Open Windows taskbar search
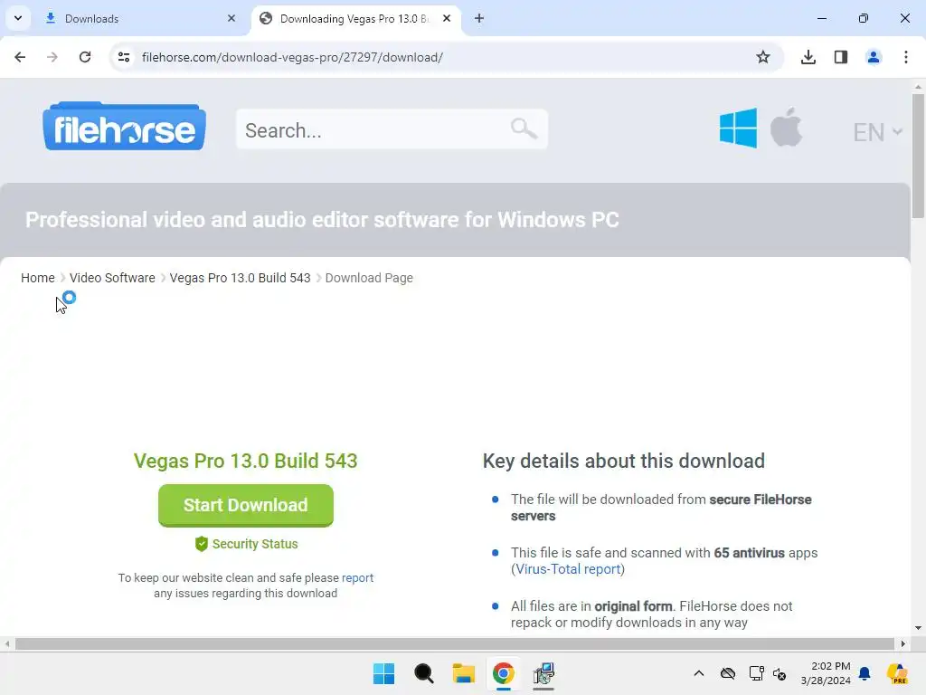Screen dimensions: 926x695 (x=423, y=673)
